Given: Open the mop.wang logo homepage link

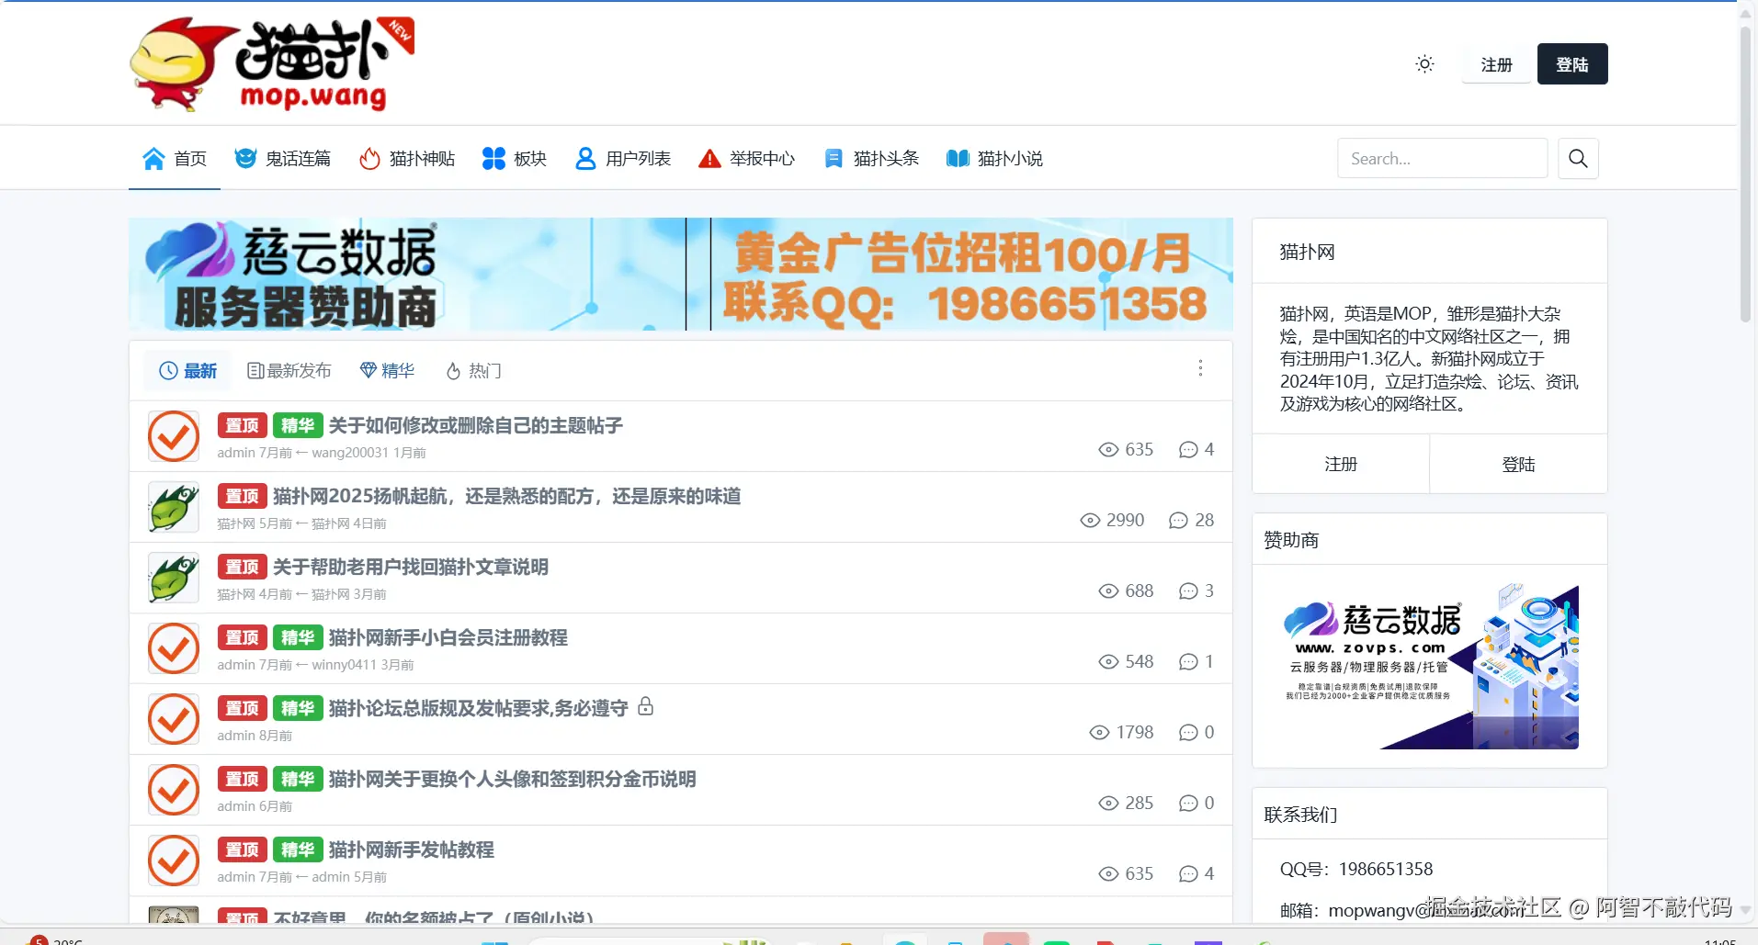Looking at the screenshot, I should click(272, 62).
